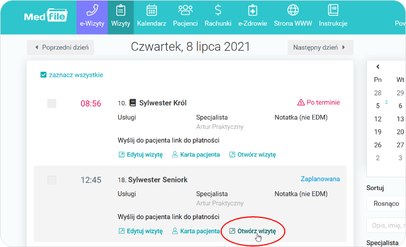This screenshot has height=247, width=406.
Task: Expand the Sortuj 'Rosnąco' dropdown
Action: click(386, 204)
